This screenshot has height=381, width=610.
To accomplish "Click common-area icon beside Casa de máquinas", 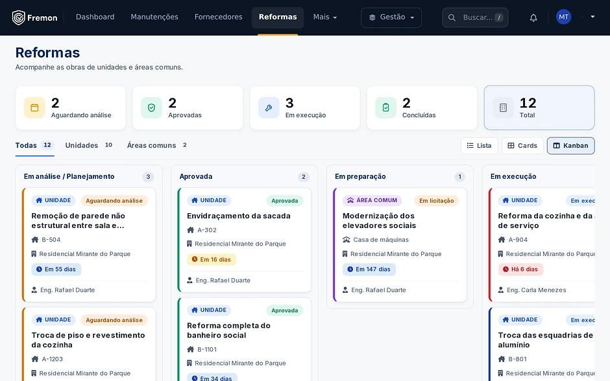I will (x=347, y=240).
